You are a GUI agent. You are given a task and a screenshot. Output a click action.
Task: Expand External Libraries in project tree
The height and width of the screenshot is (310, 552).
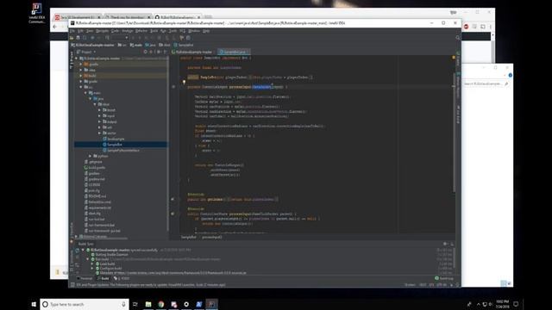pos(77,237)
